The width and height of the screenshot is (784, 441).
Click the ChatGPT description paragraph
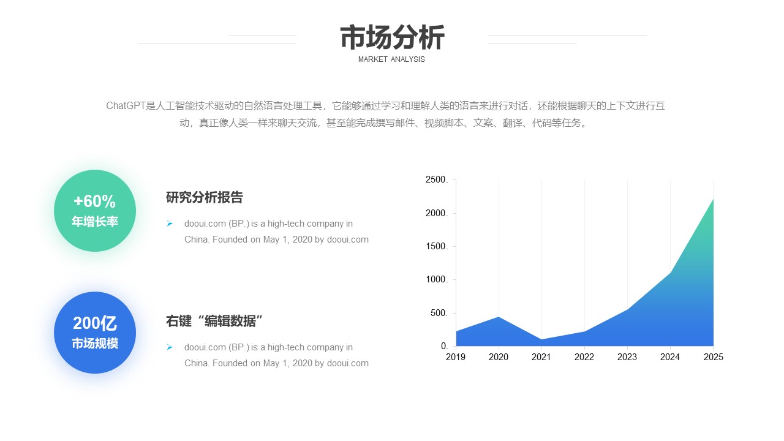click(x=385, y=114)
